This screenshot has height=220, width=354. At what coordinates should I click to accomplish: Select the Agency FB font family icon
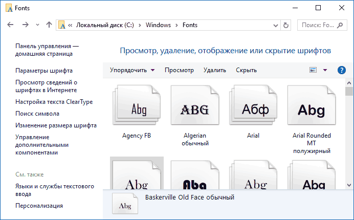[x=137, y=105]
